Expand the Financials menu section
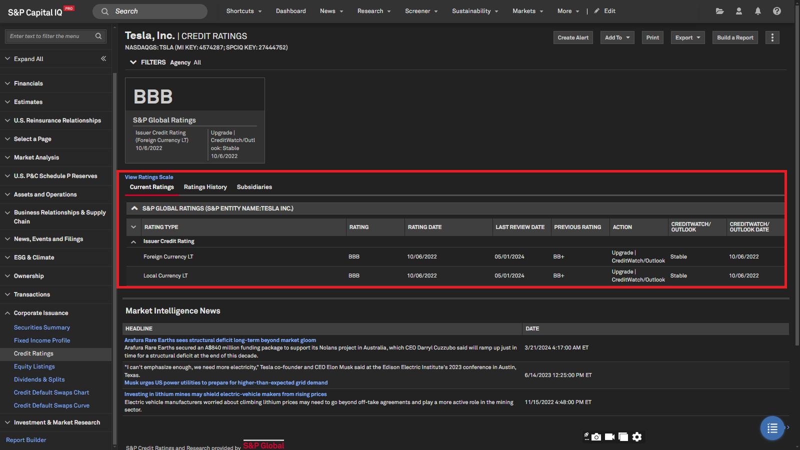Viewport: 800px width, 450px height. [x=28, y=83]
